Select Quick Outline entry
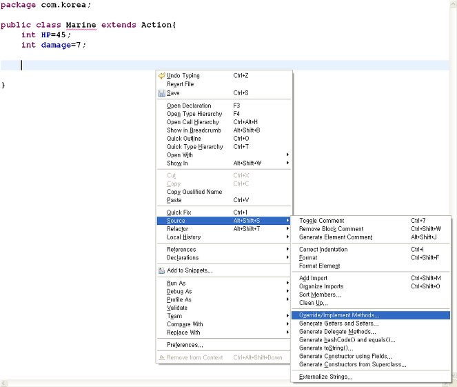This screenshot has width=457, height=387. click(224, 139)
